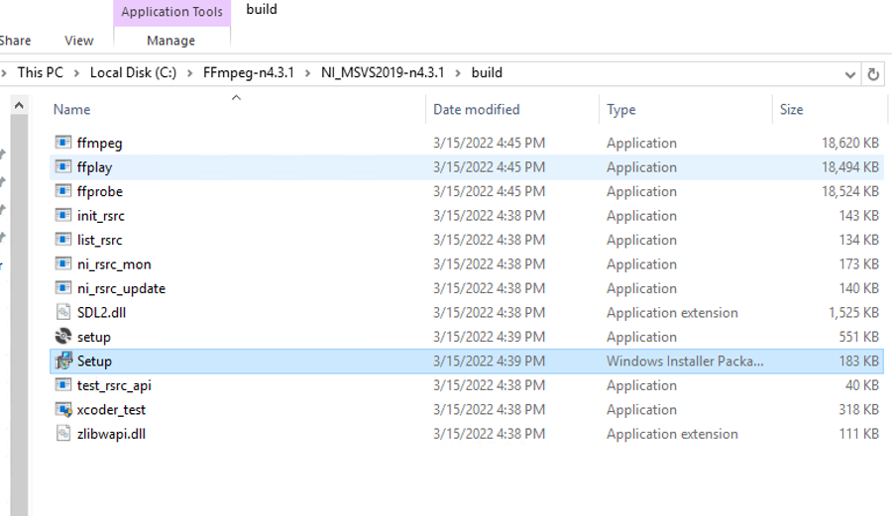The height and width of the screenshot is (516, 892).
Task: Select the ffprobe file name
Action: [100, 191]
